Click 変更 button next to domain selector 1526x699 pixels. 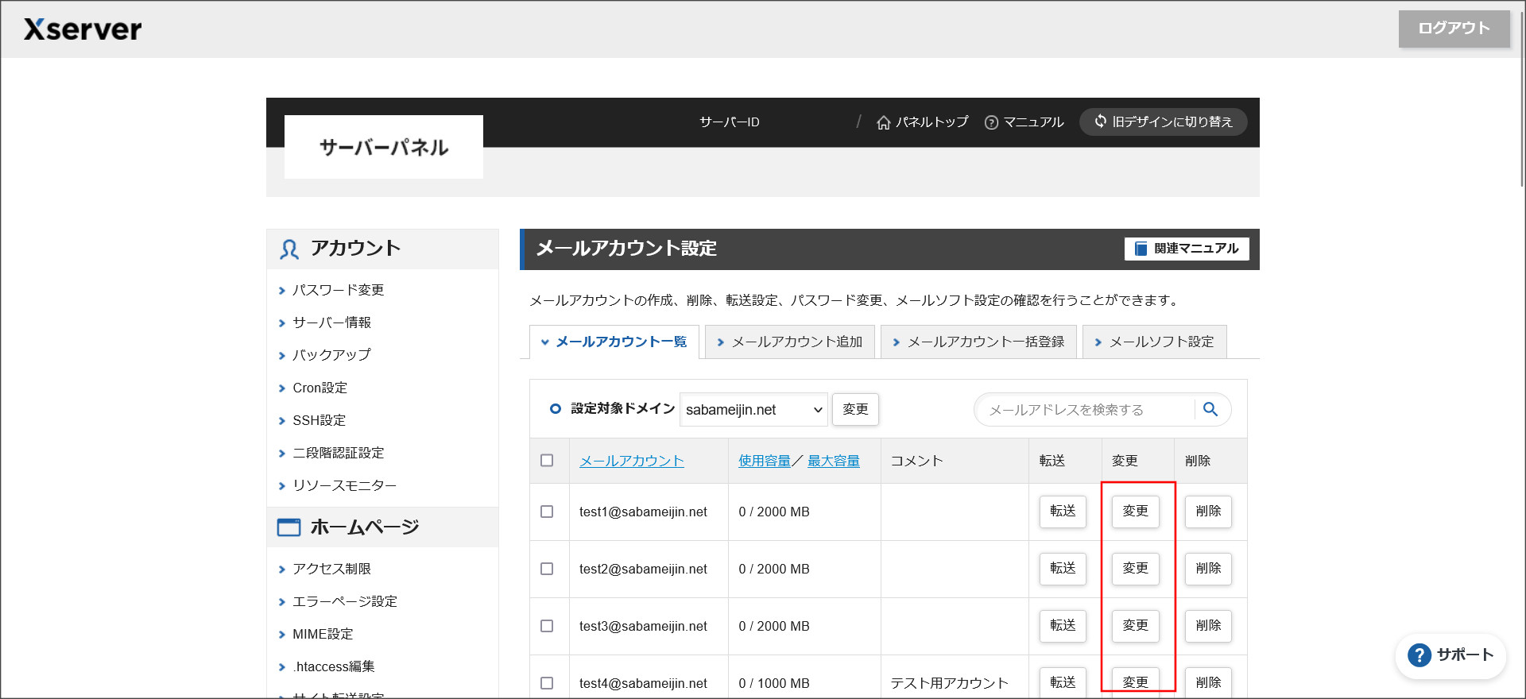pyautogui.click(x=855, y=409)
